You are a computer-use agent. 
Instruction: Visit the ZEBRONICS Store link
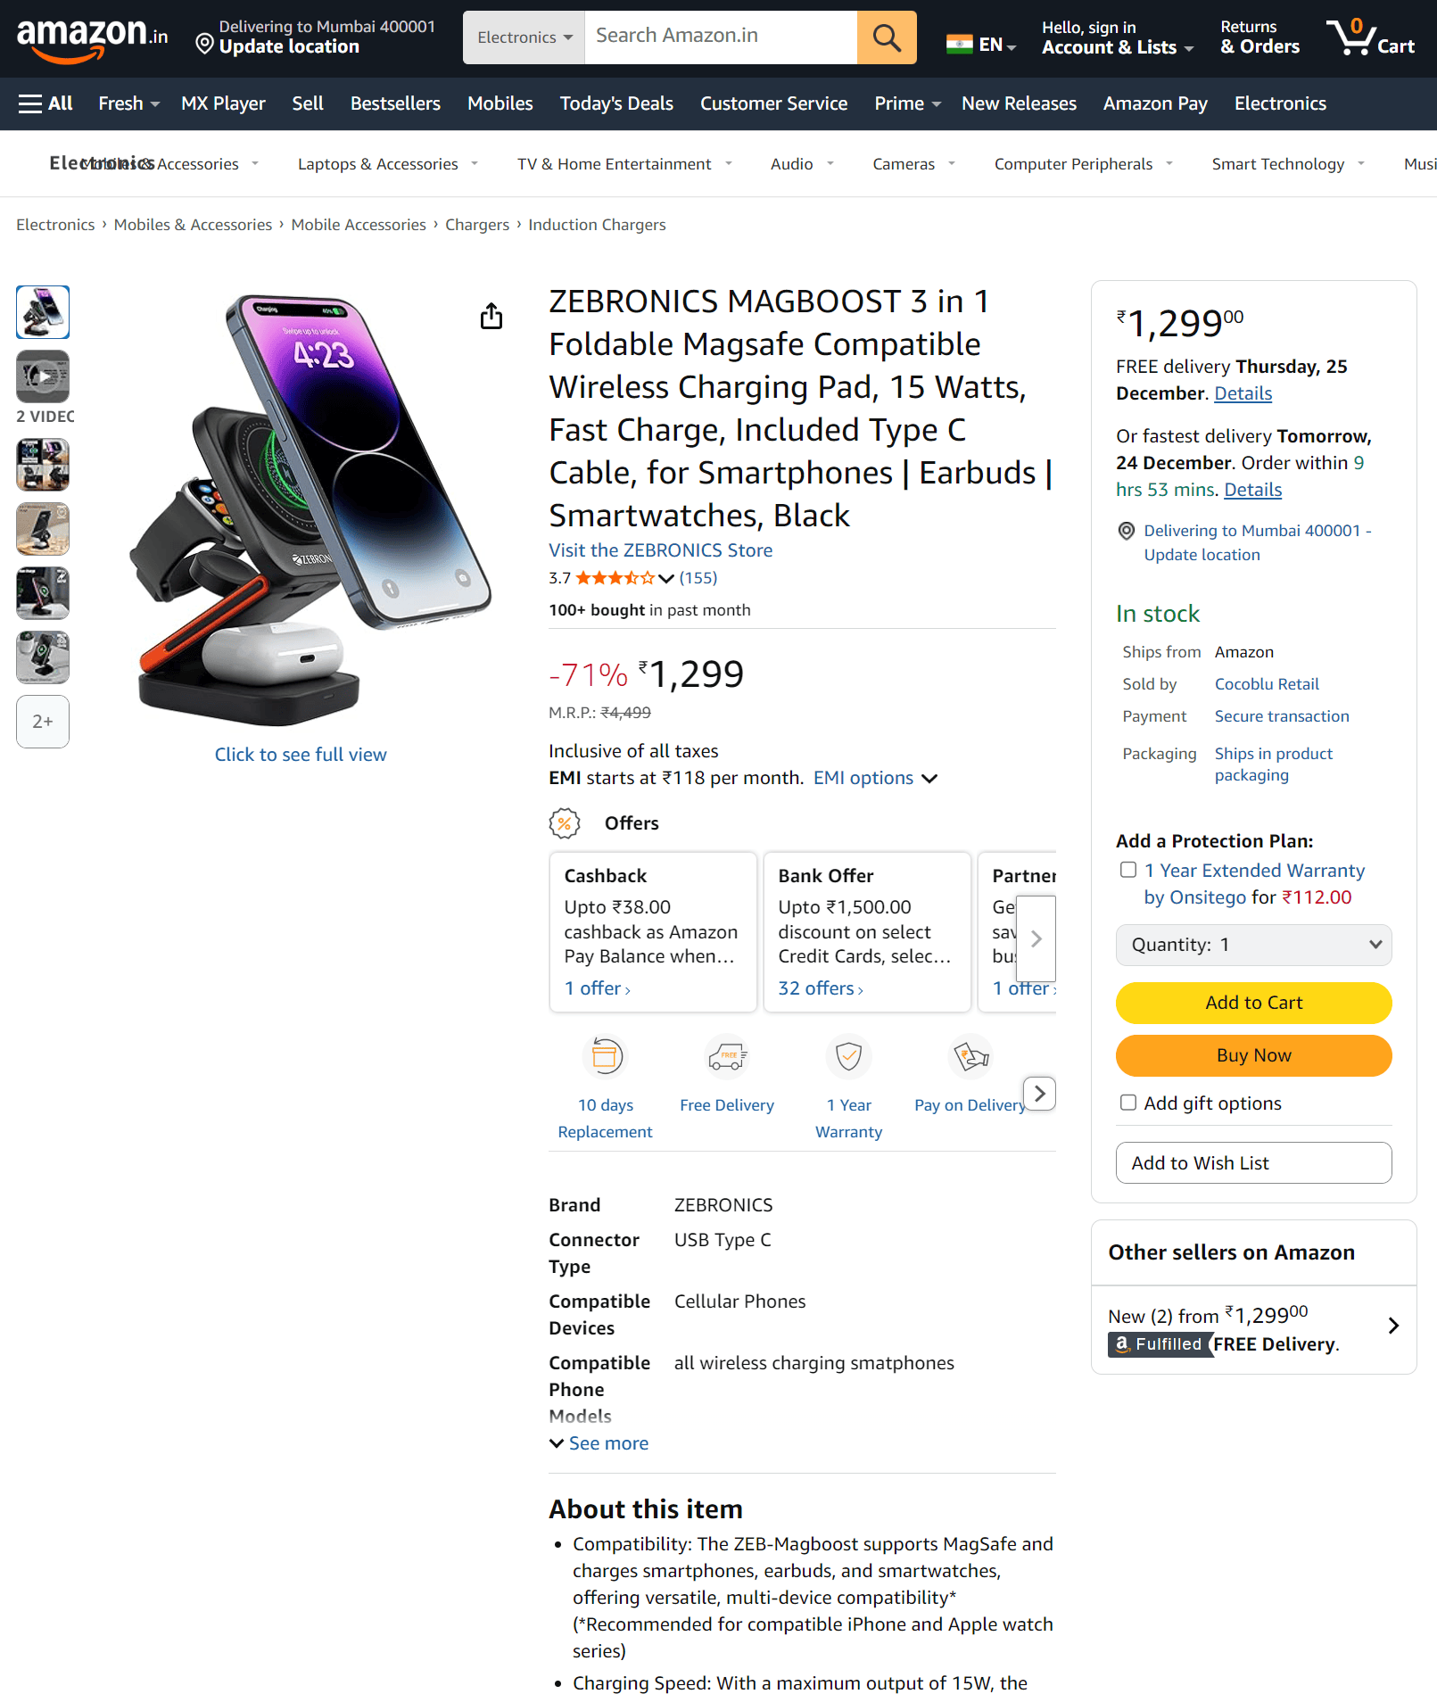click(x=660, y=550)
